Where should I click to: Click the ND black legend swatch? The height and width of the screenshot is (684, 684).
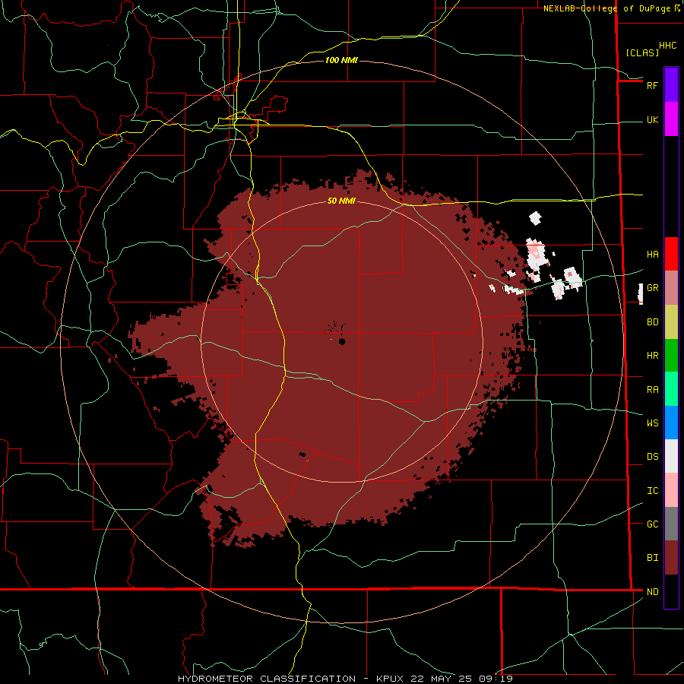[671, 591]
